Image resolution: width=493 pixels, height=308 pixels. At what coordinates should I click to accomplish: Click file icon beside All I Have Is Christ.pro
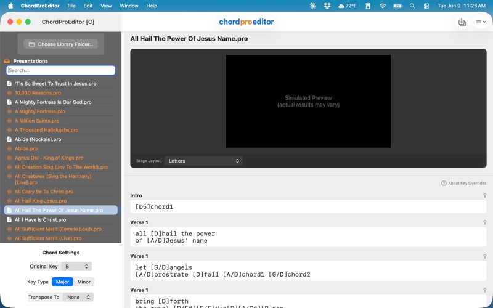click(x=9, y=220)
